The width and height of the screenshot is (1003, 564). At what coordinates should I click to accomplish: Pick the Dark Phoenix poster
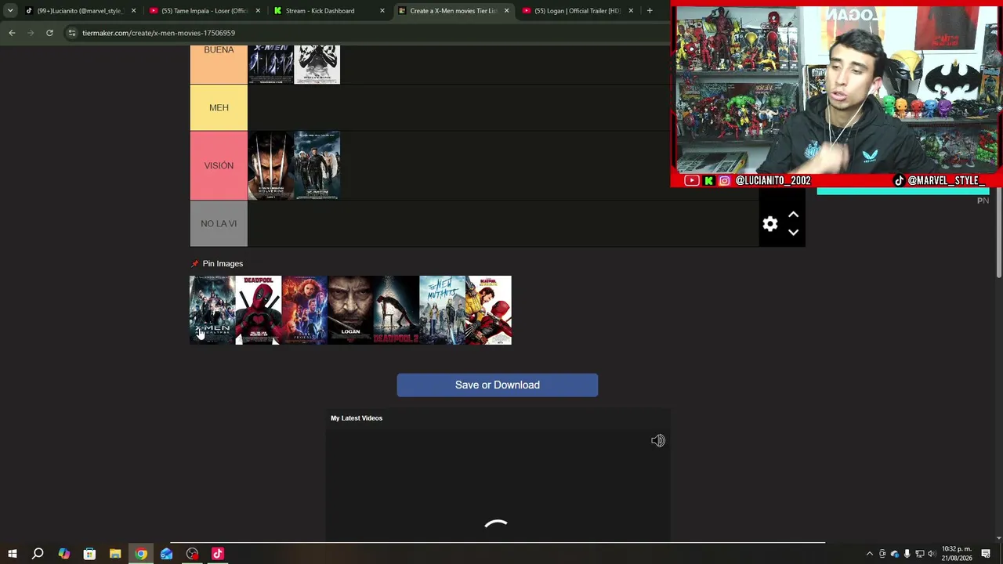click(x=305, y=310)
